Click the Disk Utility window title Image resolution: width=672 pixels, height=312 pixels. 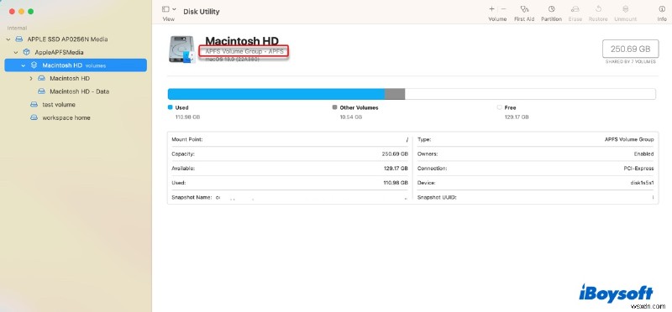click(x=202, y=12)
